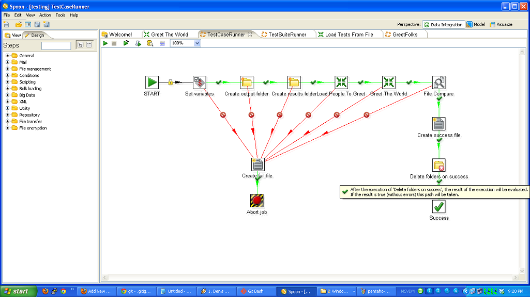The width and height of the screenshot is (530, 297).
Task: Expand the Scripting folder
Action: point(7,82)
